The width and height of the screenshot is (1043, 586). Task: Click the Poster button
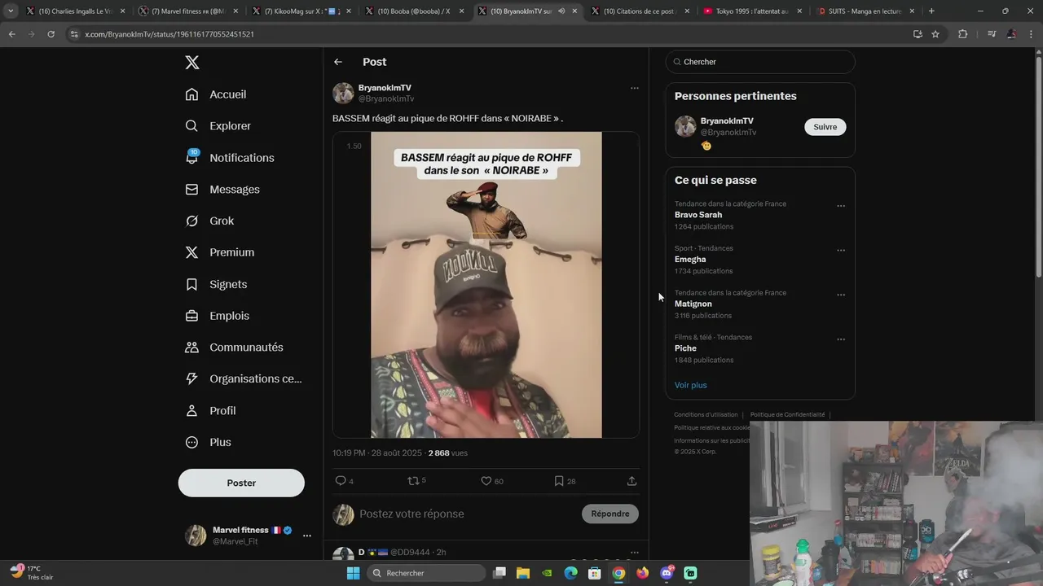point(241,483)
